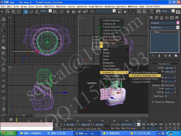Open the Graph Editors menu
Viewport: 181px width, 136px height.
point(96,6)
